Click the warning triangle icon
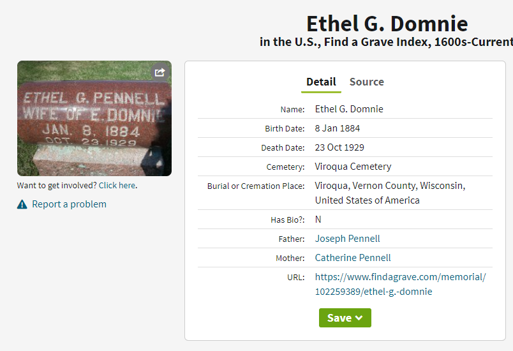513x351 pixels. pos(22,204)
